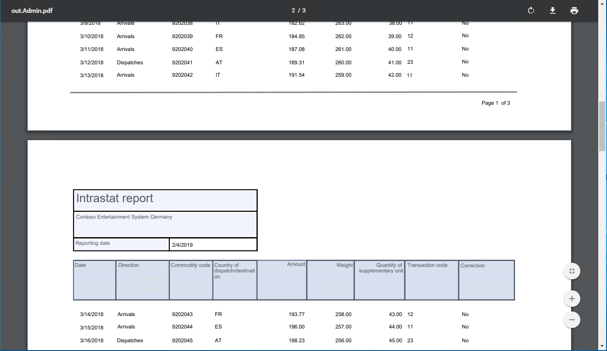Screen dimensions: 607x351
Task: Click the Contoso Entertainment System Germany label
Action: point(124,216)
